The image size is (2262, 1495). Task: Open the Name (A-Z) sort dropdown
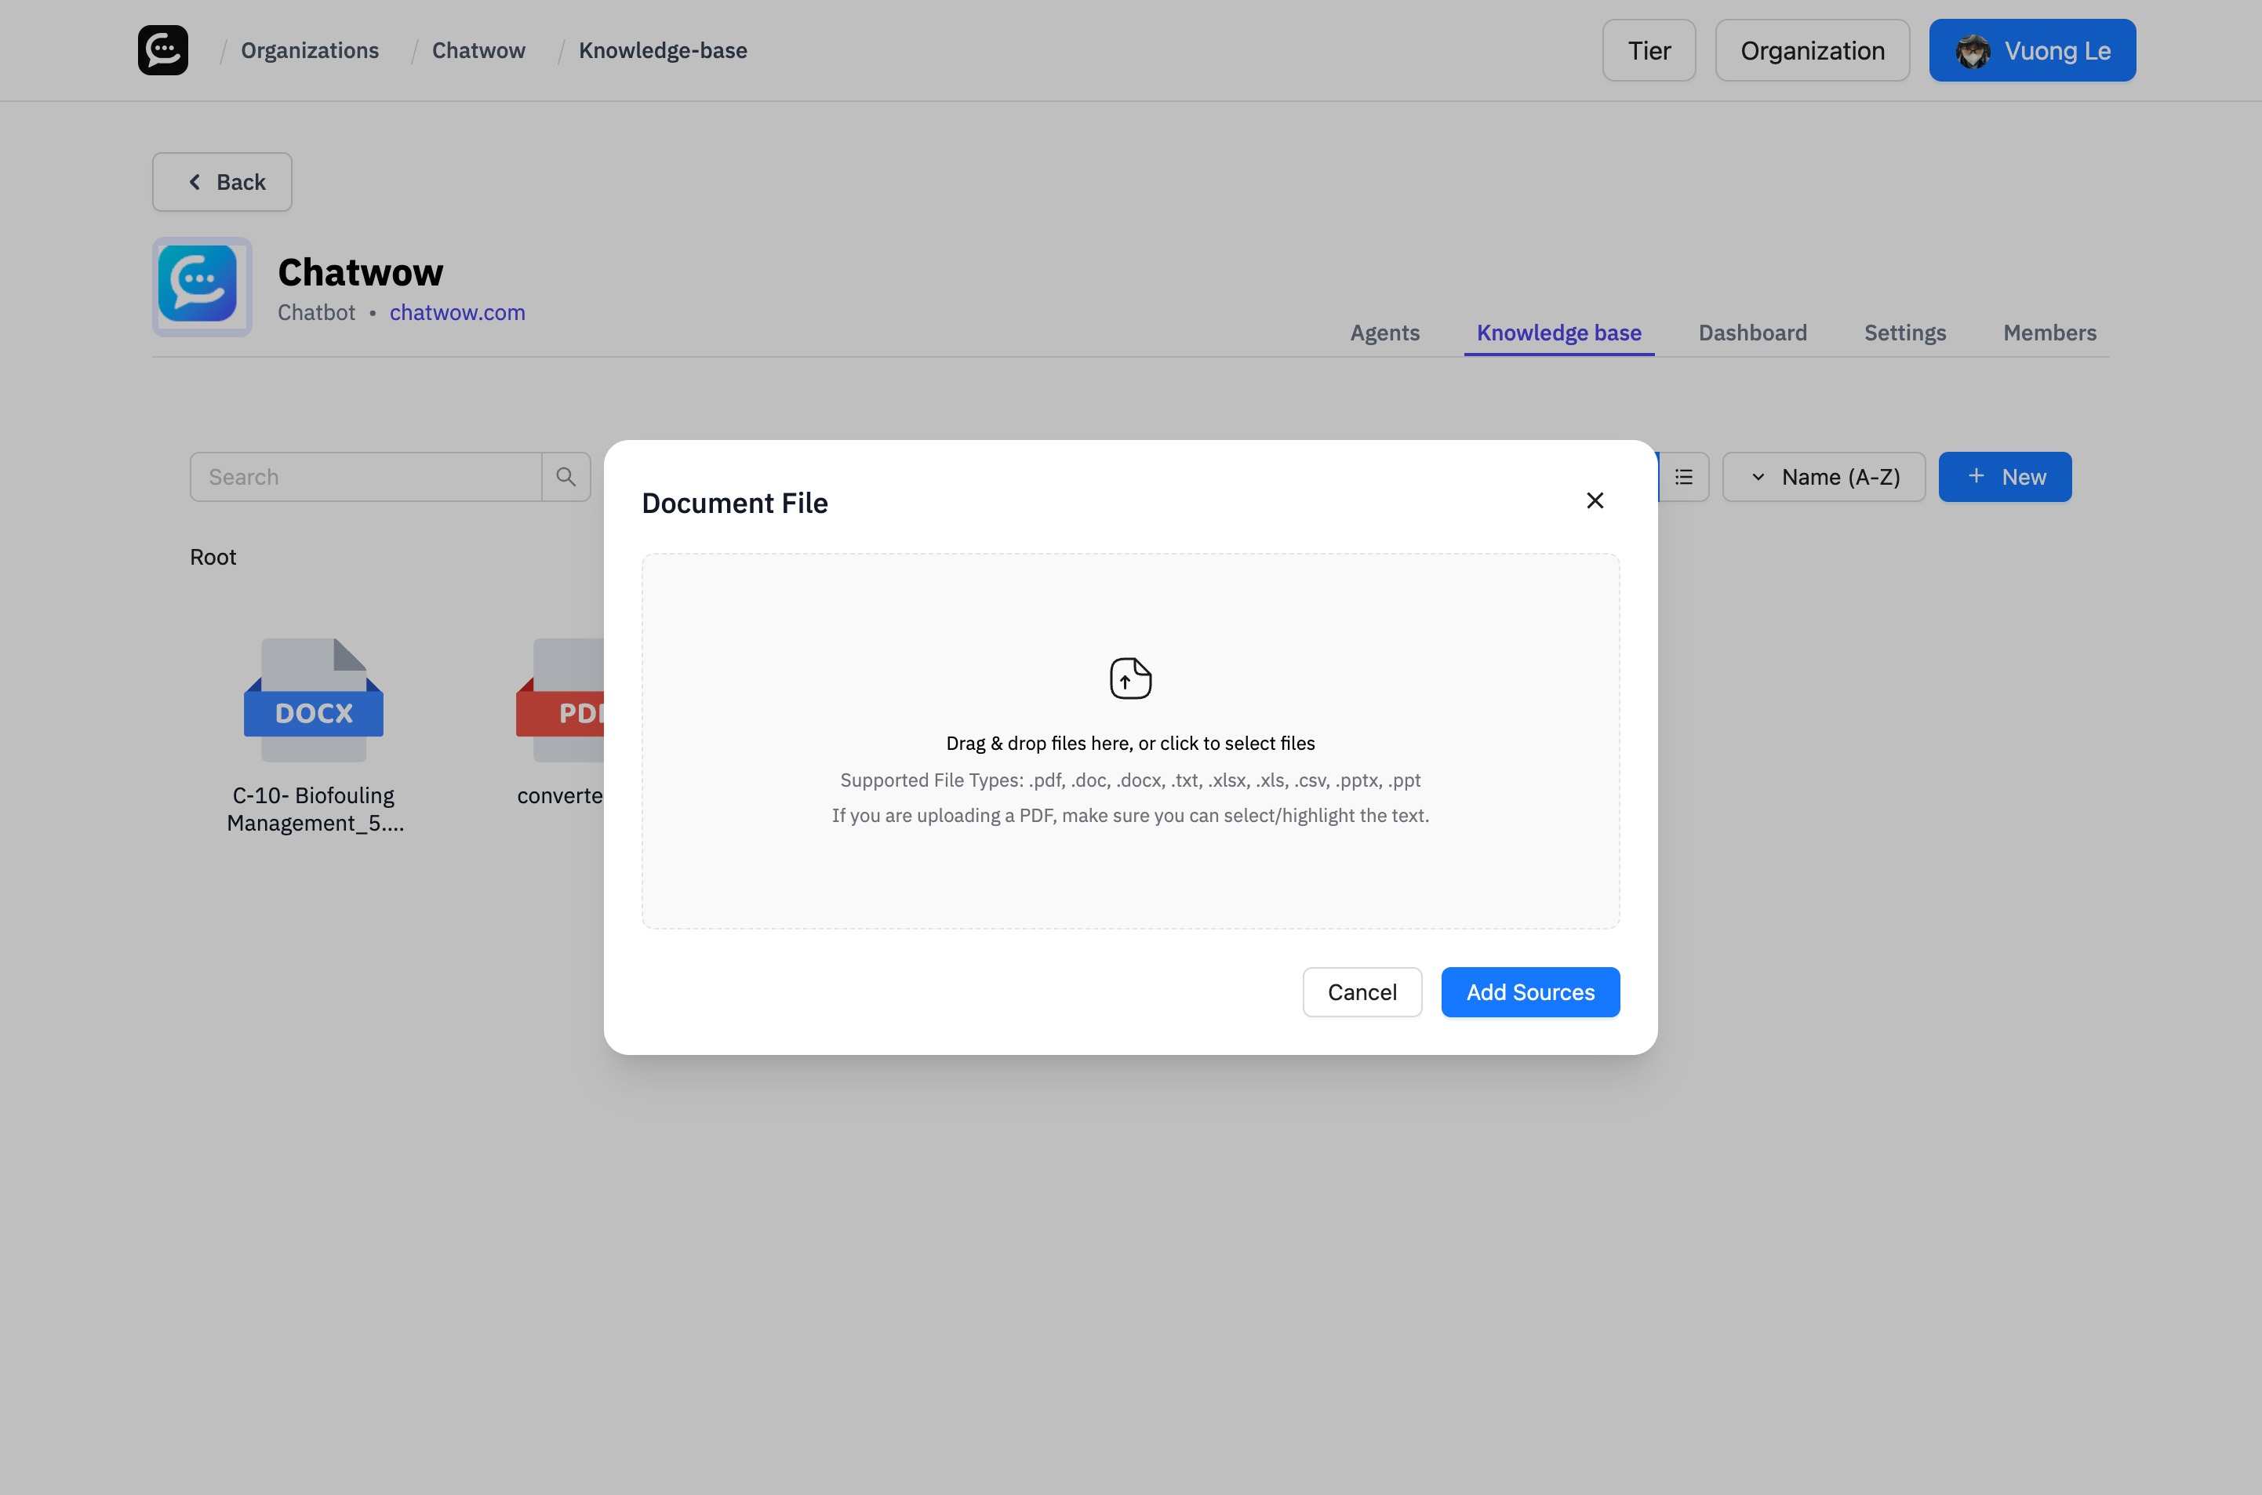coord(1824,476)
